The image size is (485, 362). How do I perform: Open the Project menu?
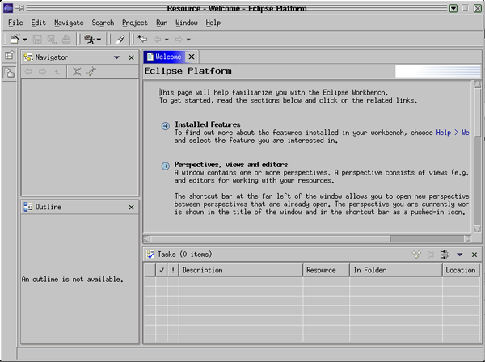134,23
